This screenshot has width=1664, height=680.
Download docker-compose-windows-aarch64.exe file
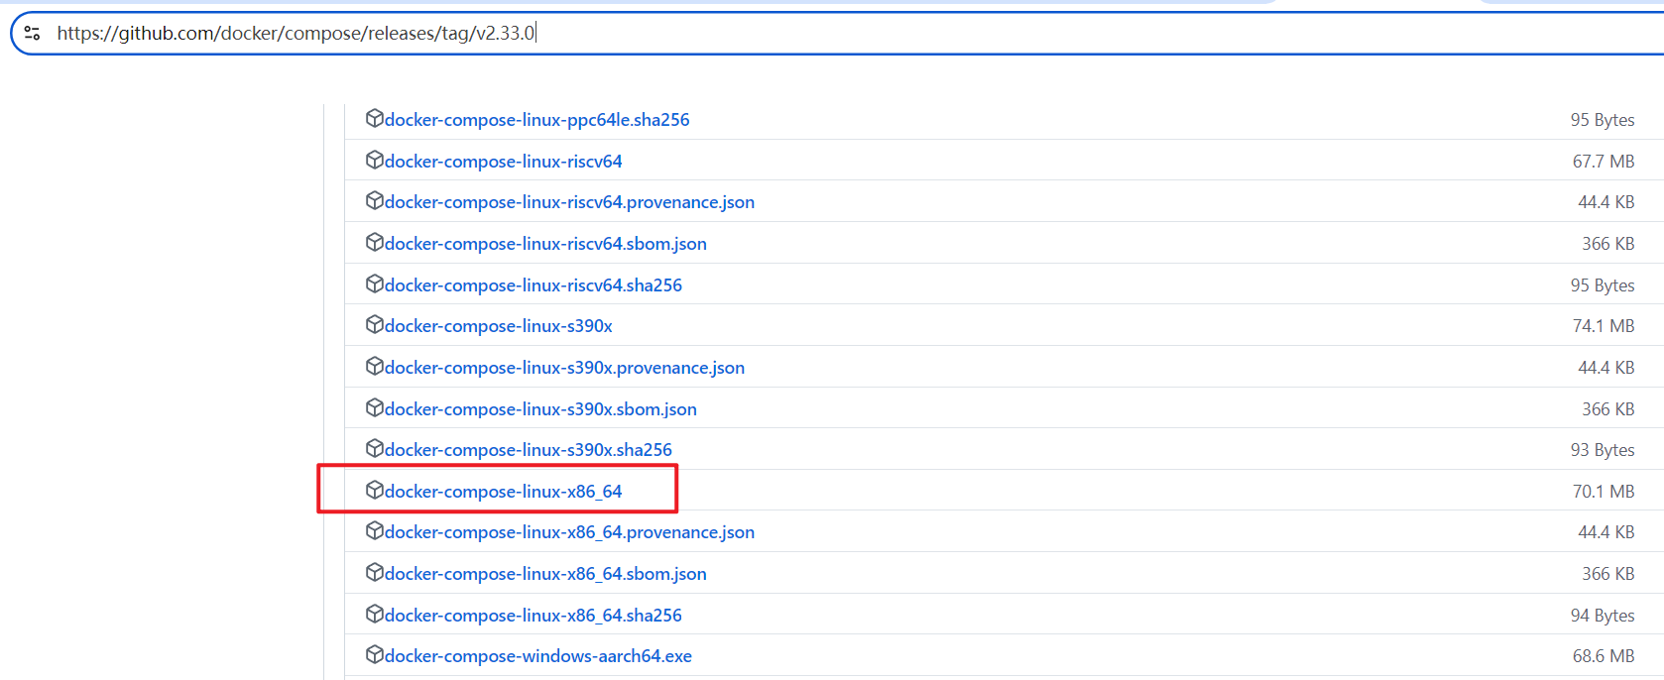pos(538,656)
